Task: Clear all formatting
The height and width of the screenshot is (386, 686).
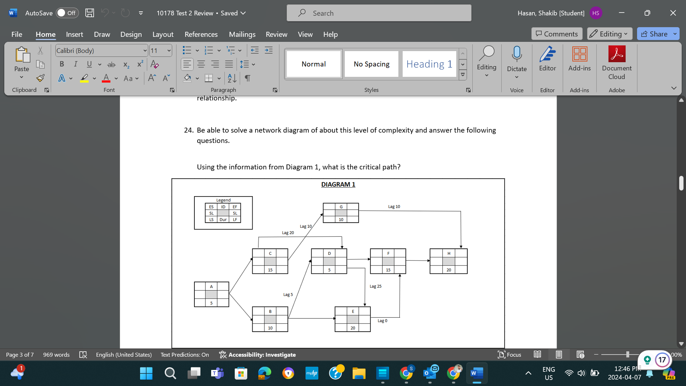Action: (x=154, y=64)
